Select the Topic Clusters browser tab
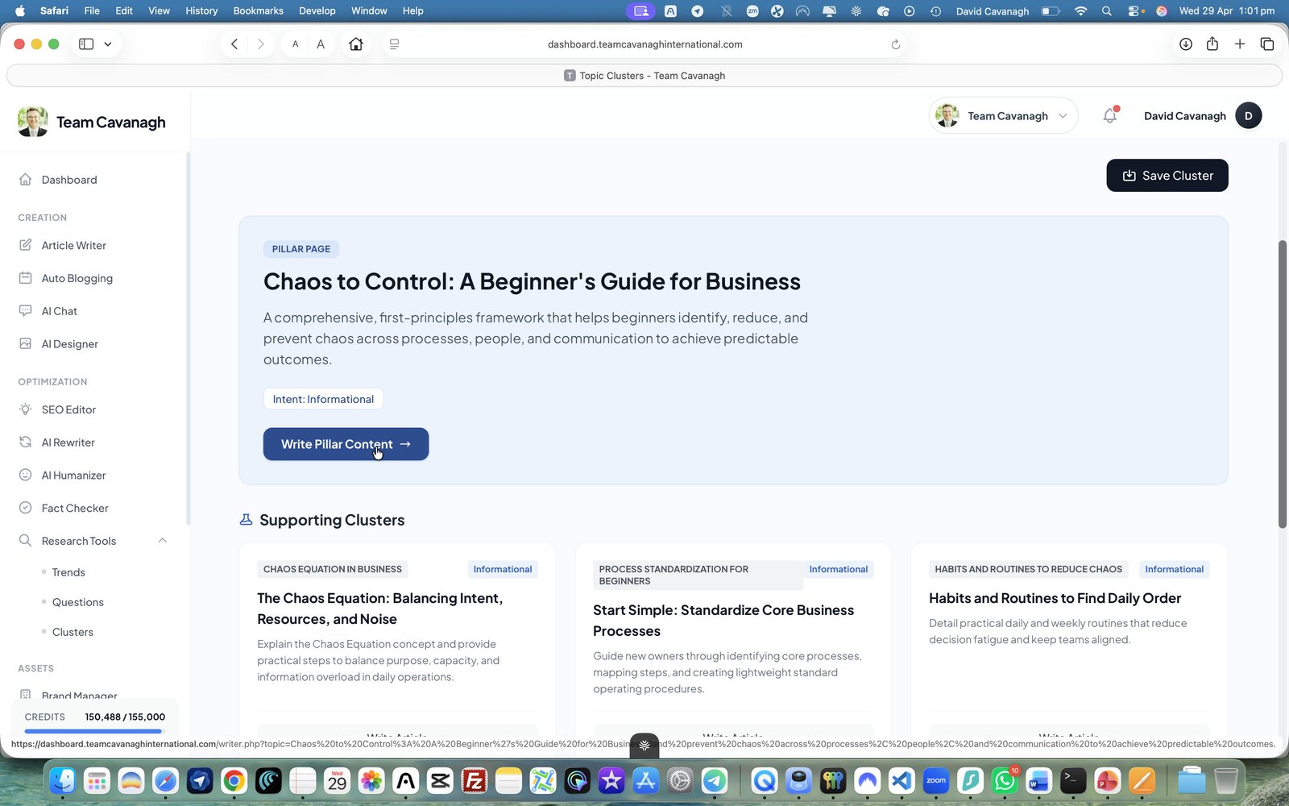Image resolution: width=1289 pixels, height=806 pixels. [644, 76]
